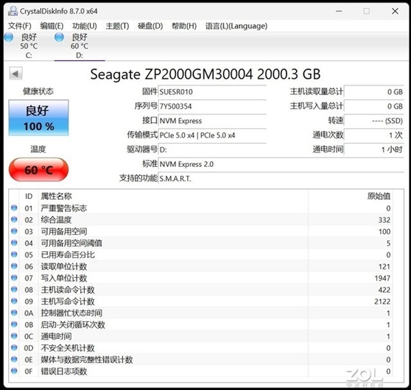Viewport: 411px width, 390px height.
Task: Click raw value 1947 of 写入单位计数
Action: coord(382,278)
